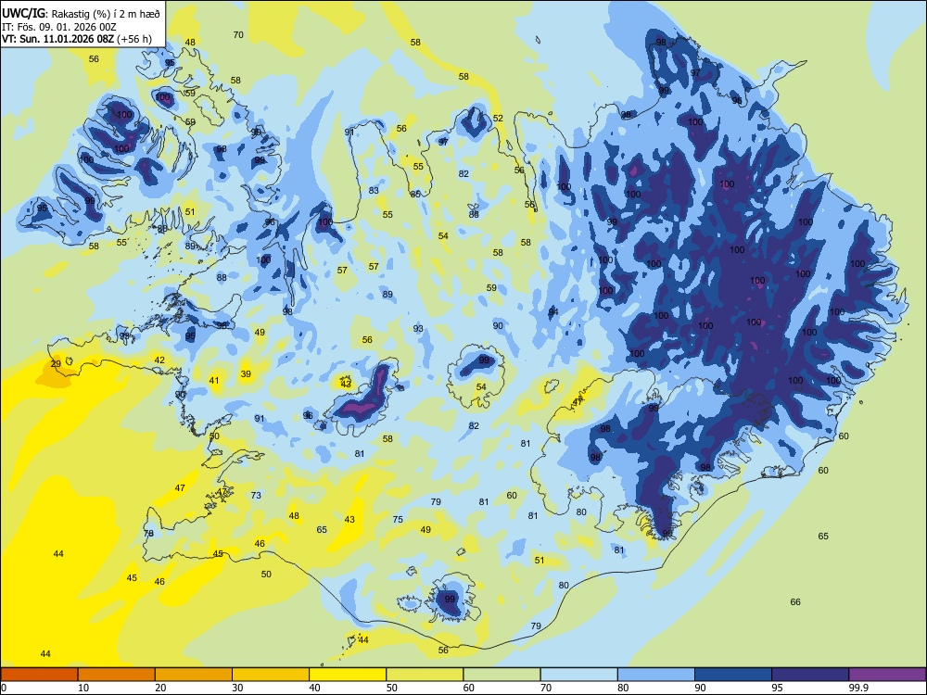Select the pale blue 70–80 legend band
This screenshot has width=927, height=695.
click(x=578, y=675)
